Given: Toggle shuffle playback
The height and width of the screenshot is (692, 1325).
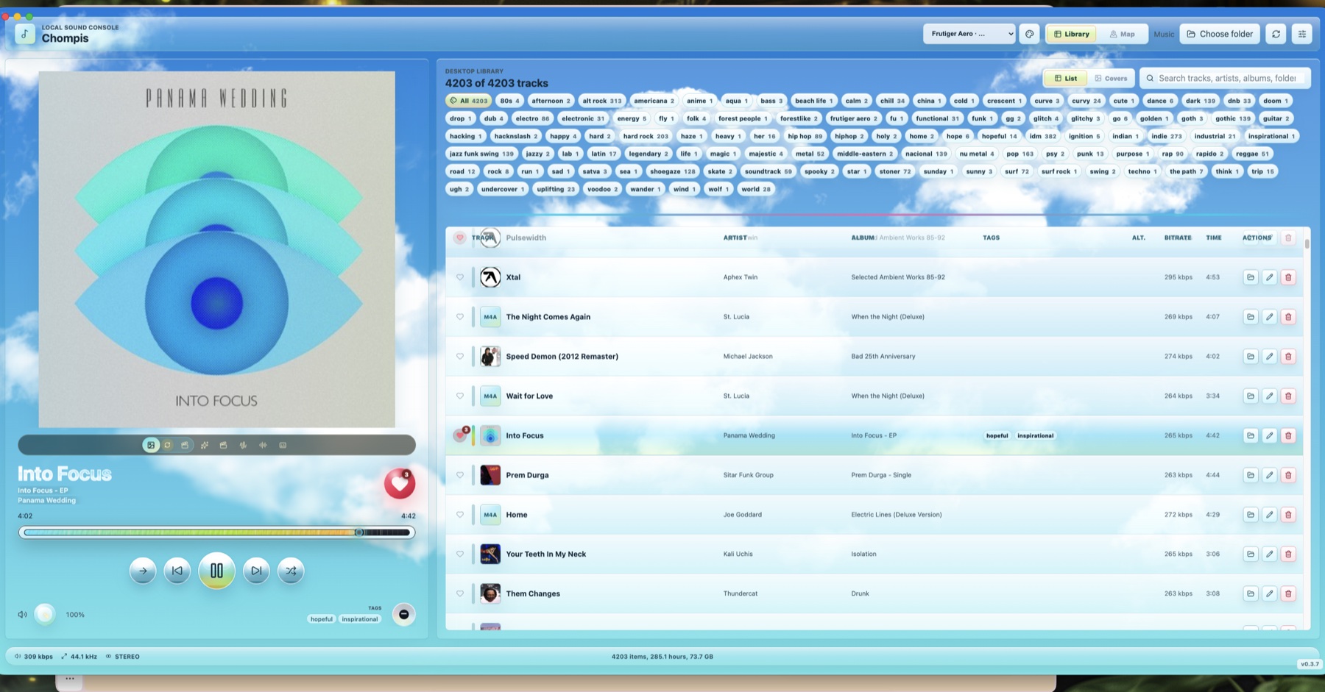Looking at the screenshot, I should click(x=291, y=571).
